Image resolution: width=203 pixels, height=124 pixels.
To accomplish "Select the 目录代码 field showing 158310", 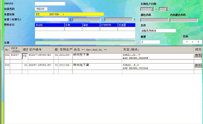I will (x=41, y=9).
